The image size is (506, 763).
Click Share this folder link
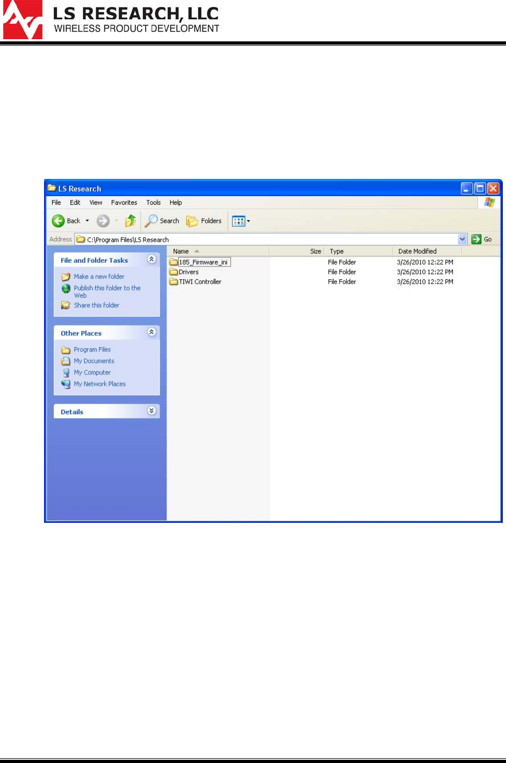pyautogui.click(x=97, y=305)
